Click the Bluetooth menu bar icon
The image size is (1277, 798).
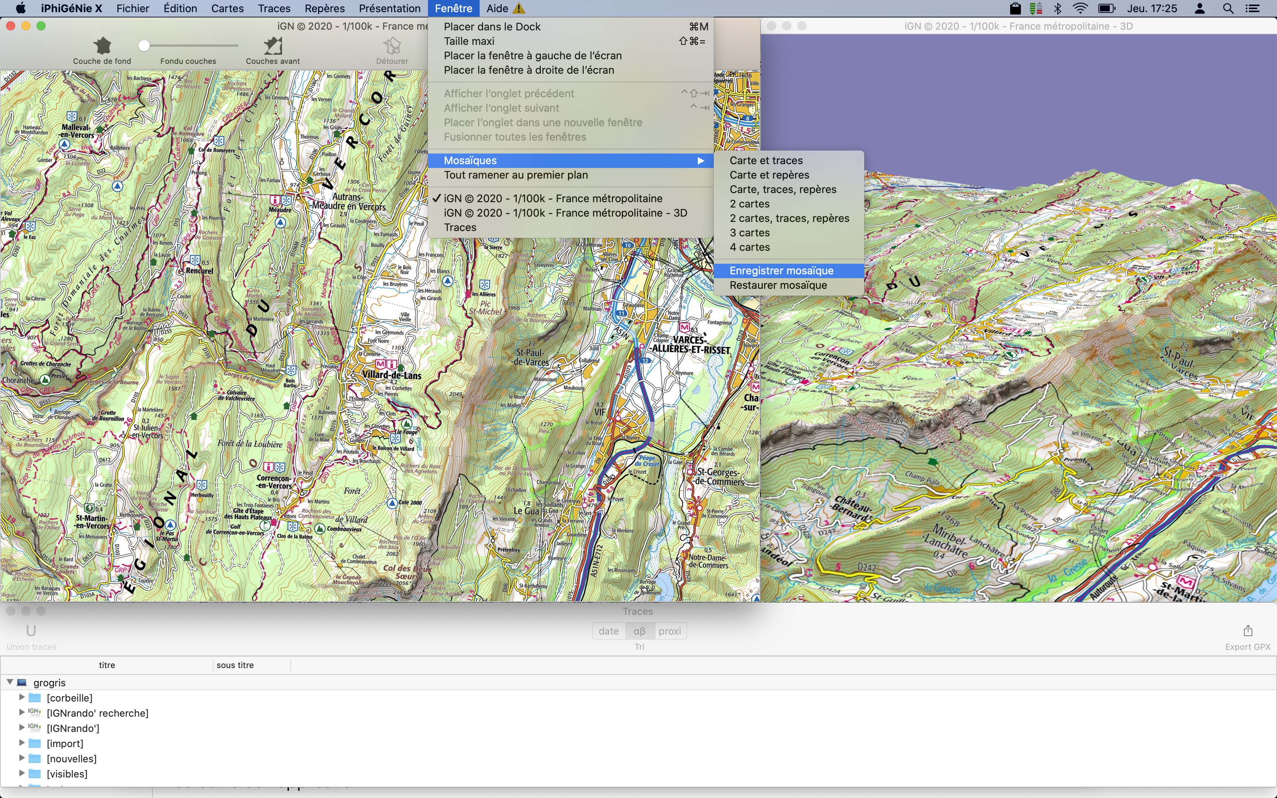click(1057, 8)
